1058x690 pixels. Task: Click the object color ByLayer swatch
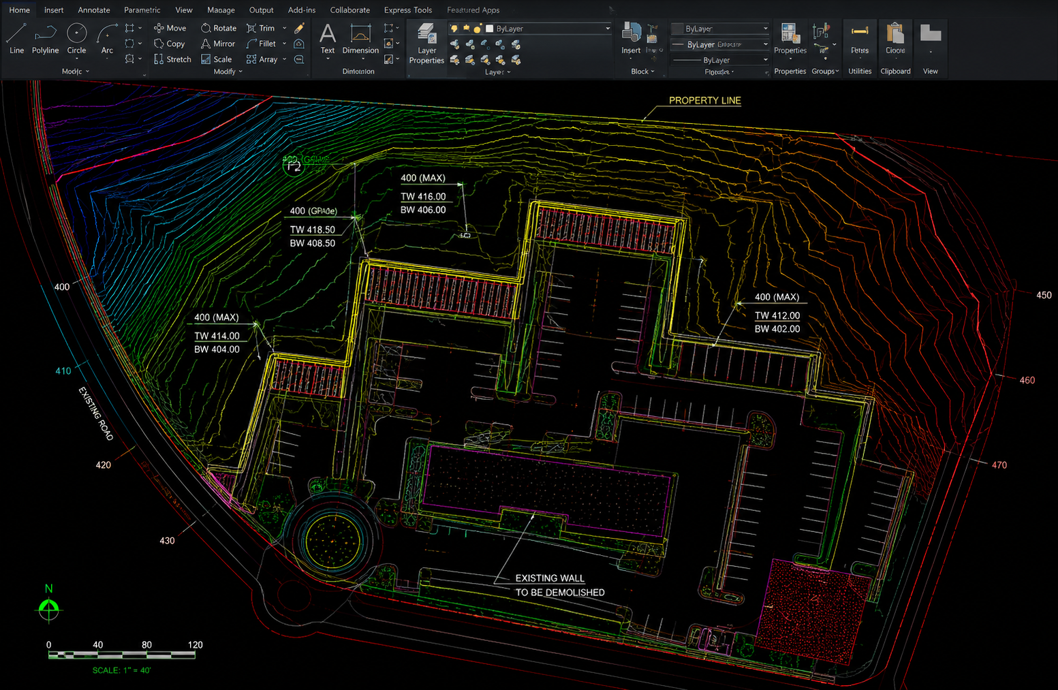click(678, 29)
